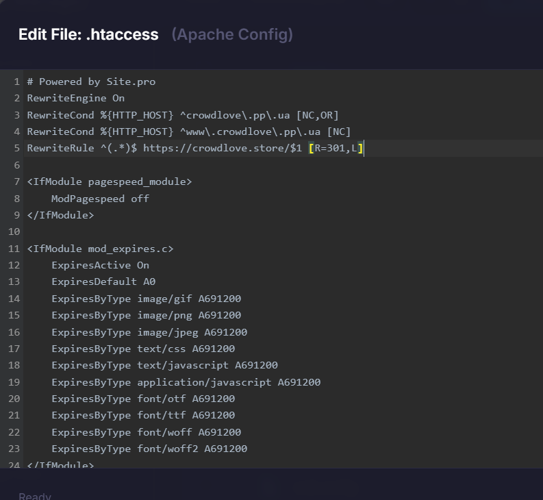Screen dimensions: 543x500
Task: Click the "<IfModule mod_expires.c>" line
Action: tap(100, 249)
